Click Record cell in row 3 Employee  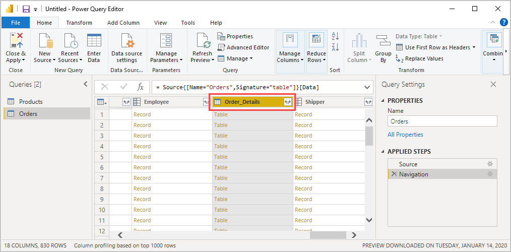172,136
